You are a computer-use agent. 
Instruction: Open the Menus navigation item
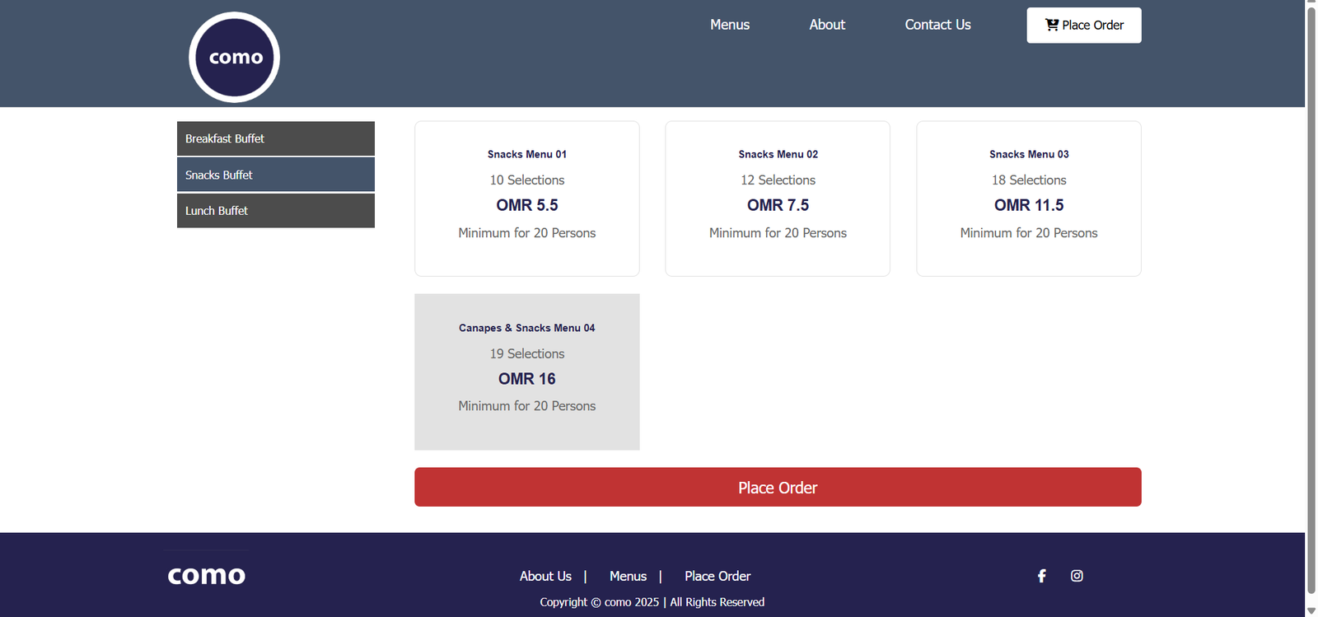[x=730, y=25]
